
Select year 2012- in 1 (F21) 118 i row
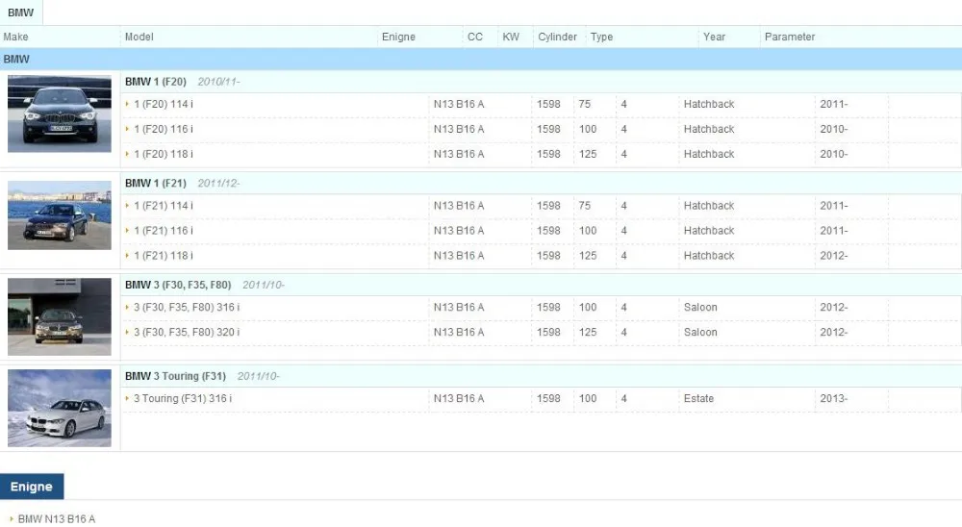834,255
